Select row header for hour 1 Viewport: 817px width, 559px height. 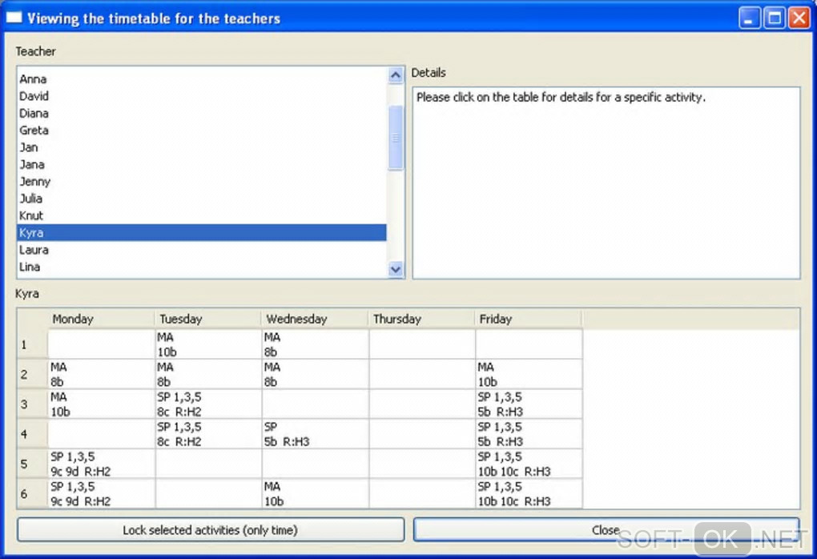pos(32,344)
